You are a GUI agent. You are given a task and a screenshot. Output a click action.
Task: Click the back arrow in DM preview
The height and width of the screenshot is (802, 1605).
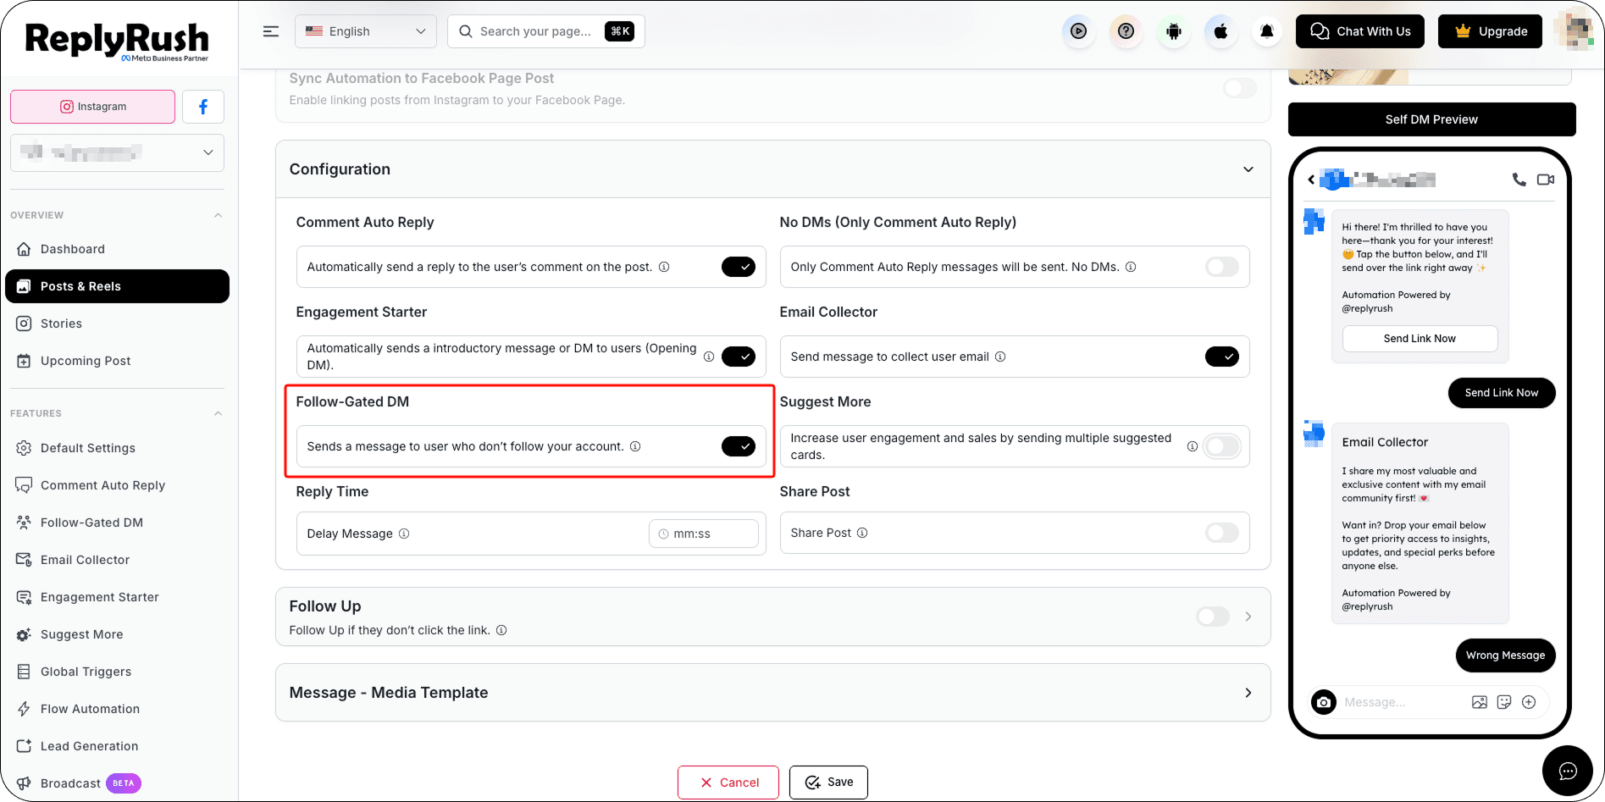[x=1311, y=180]
